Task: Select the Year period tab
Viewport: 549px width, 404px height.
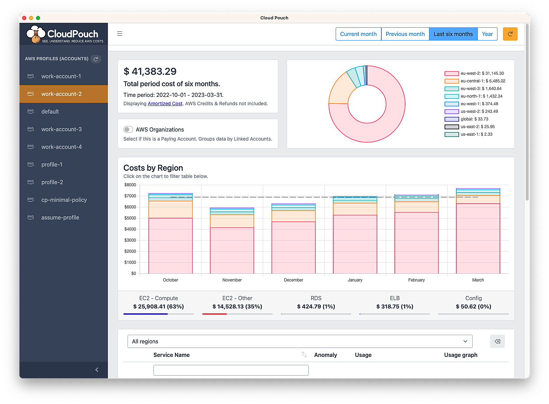Action: [x=487, y=34]
